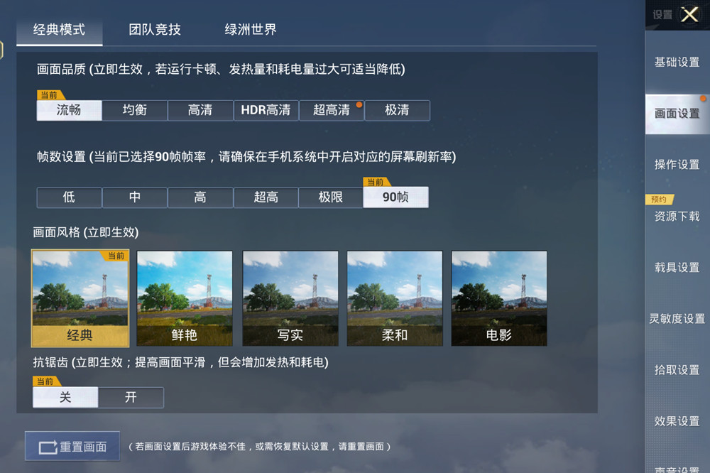Pick 极清 graphics quality

pos(397,110)
